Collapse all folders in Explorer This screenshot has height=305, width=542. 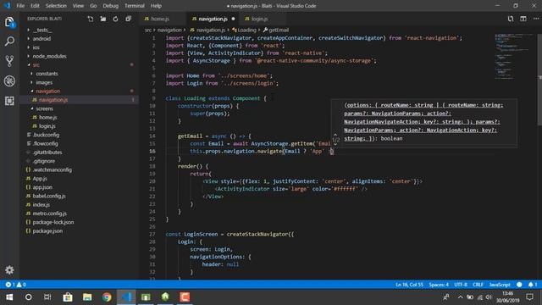pyautogui.click(x=128, y=19)
